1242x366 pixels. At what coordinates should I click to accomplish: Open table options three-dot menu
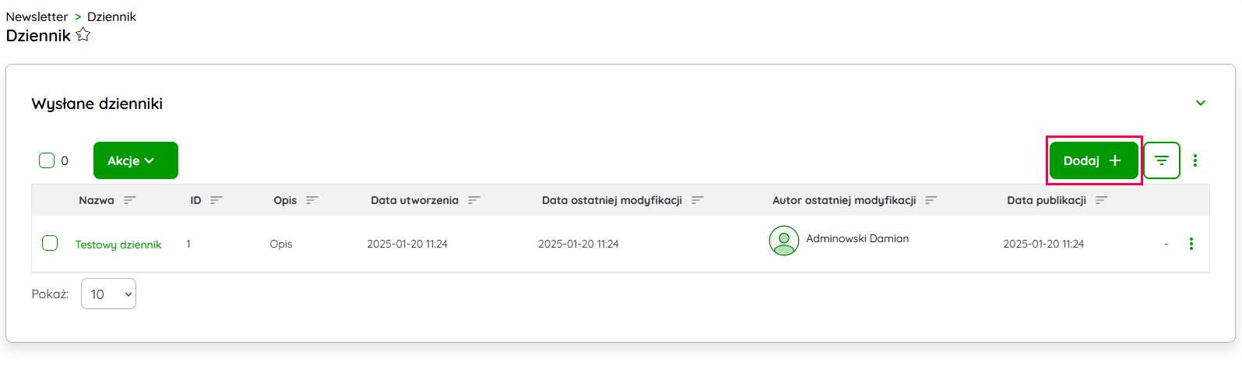[1195, 160]
